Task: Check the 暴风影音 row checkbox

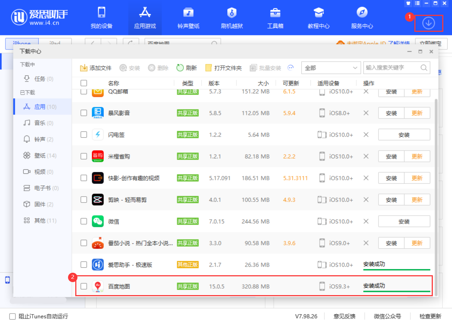Action: pos(84,113)
